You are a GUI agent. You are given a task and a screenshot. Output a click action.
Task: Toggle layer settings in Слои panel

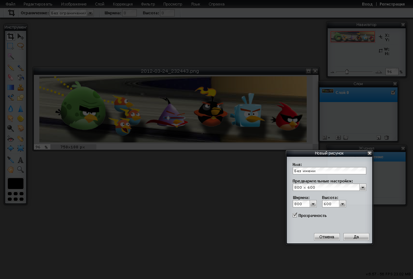[x=325, y=138]
